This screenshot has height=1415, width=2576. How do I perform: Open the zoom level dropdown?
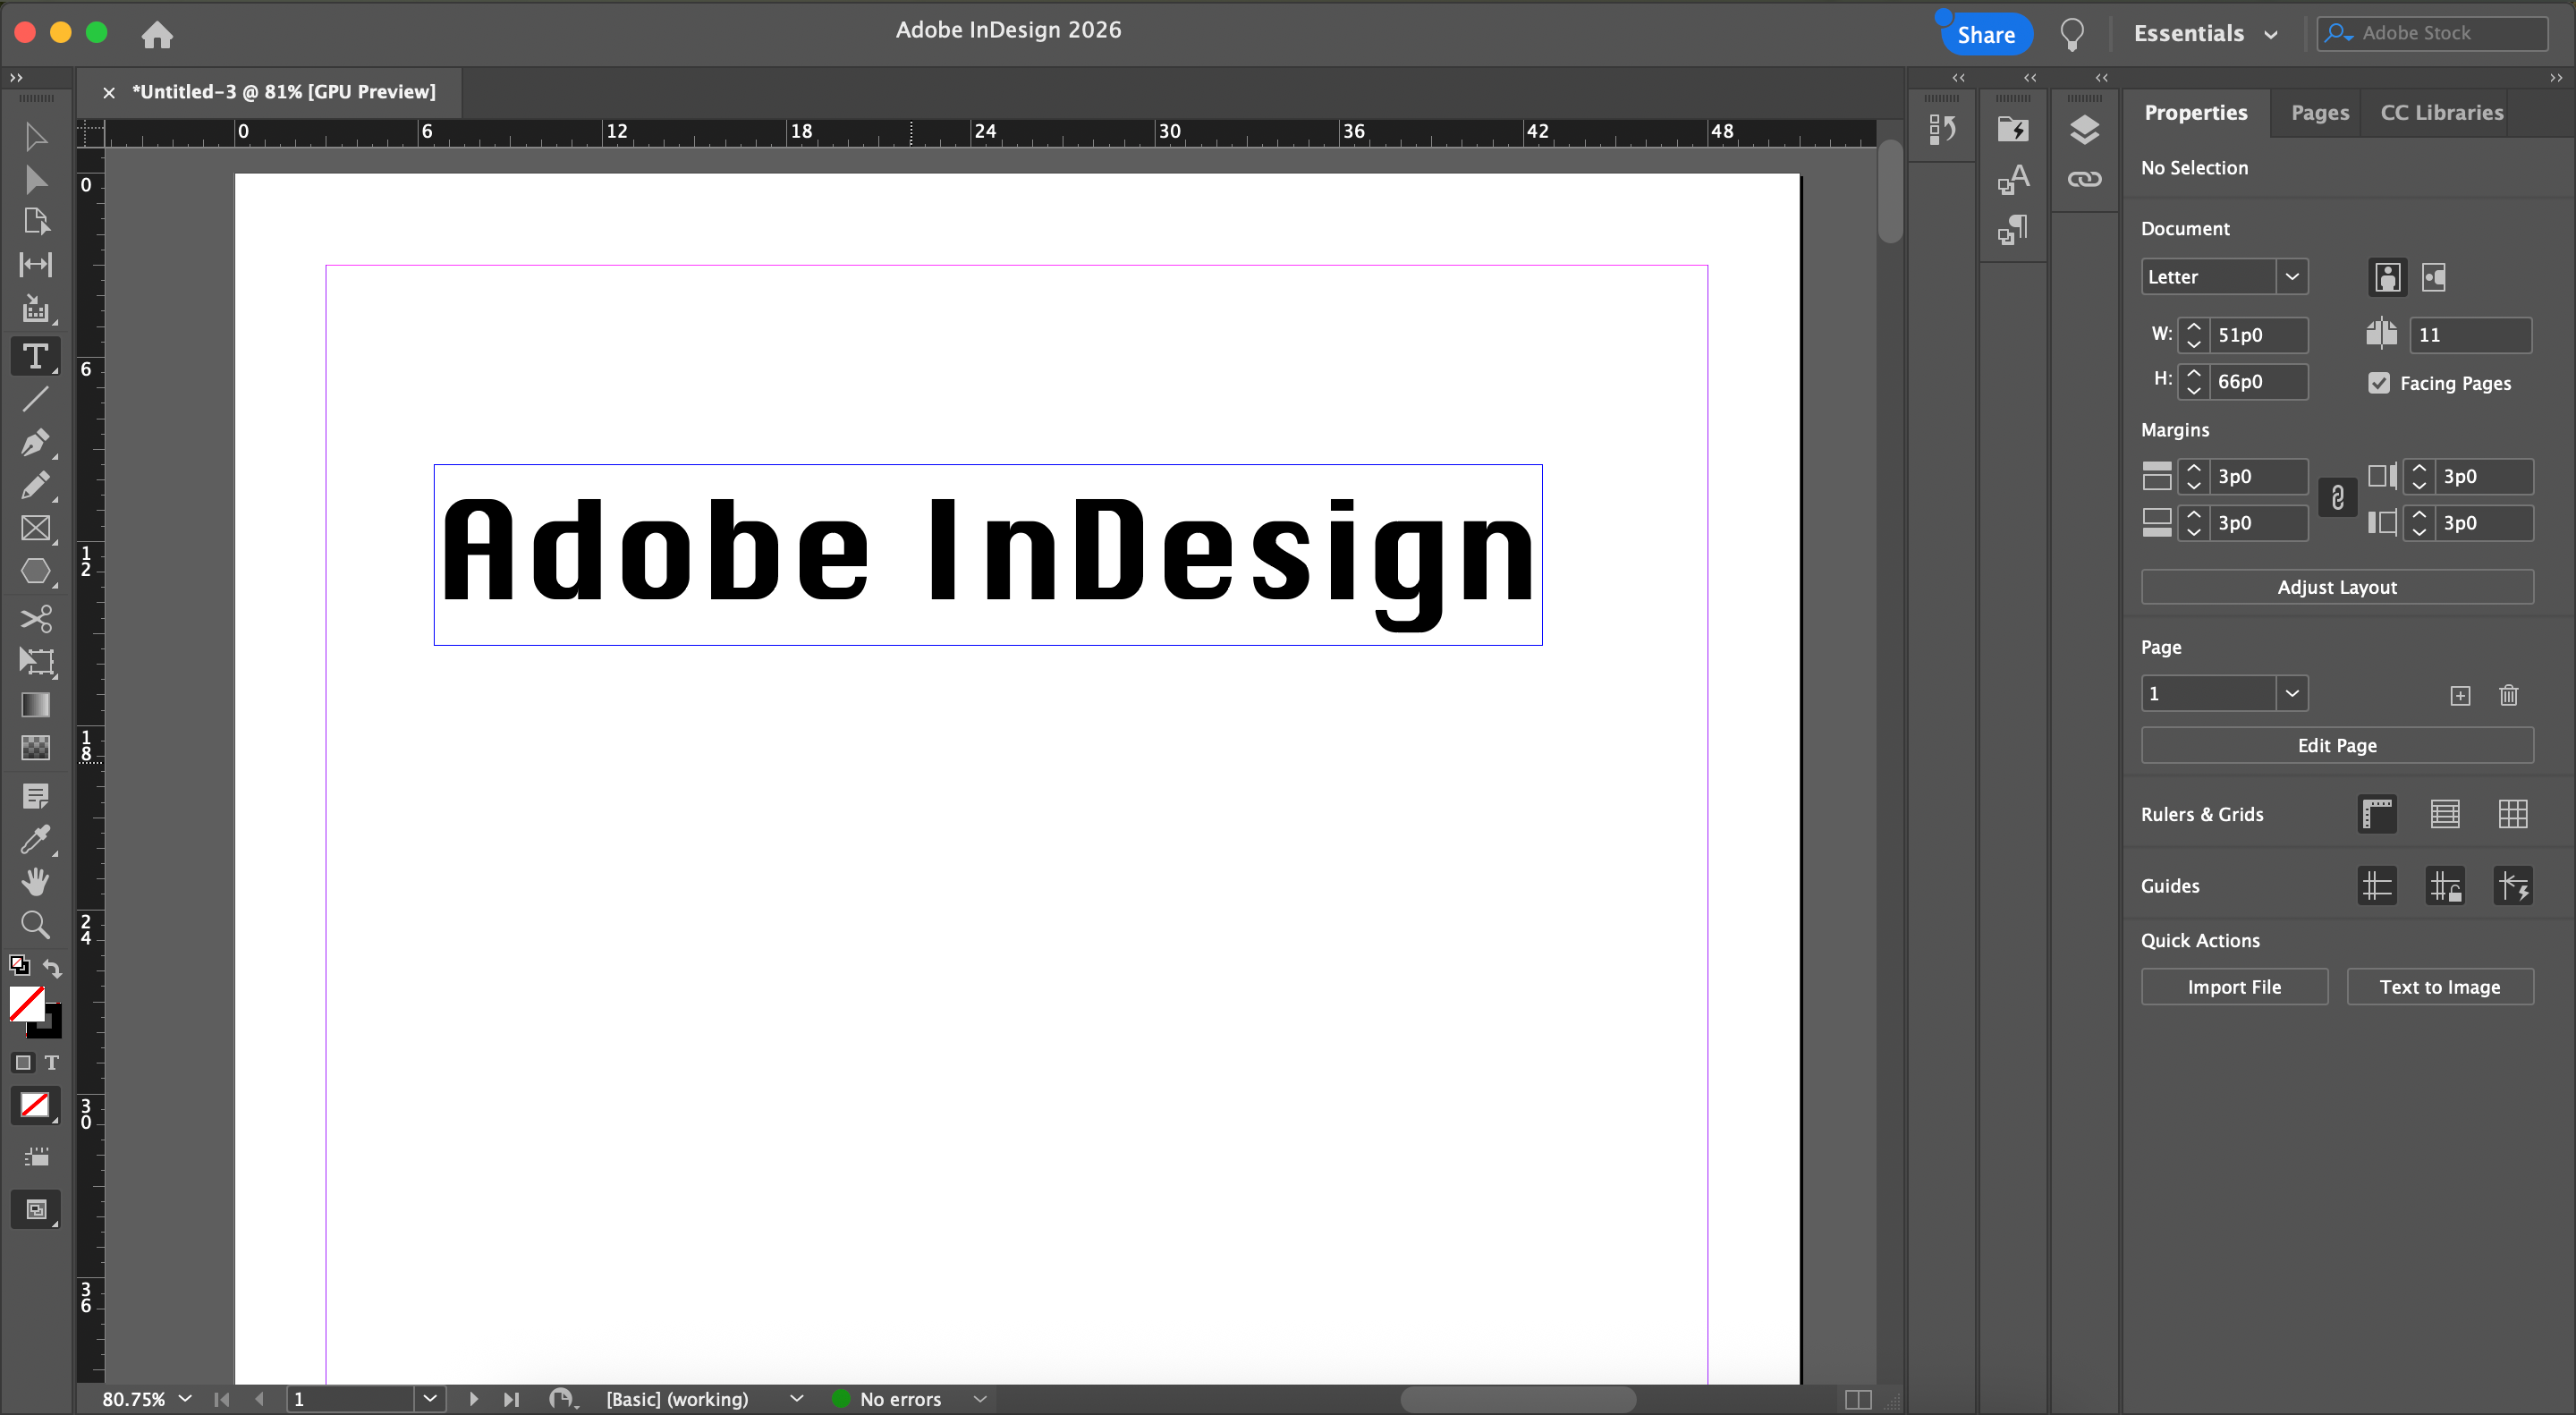coord(185,1398)
